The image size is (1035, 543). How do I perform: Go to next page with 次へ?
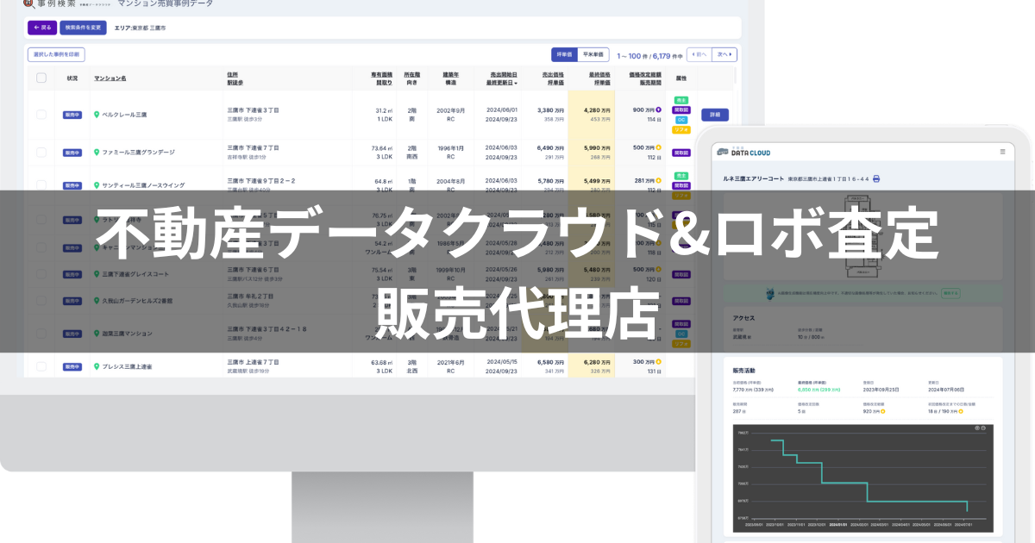tap(724, 54)
